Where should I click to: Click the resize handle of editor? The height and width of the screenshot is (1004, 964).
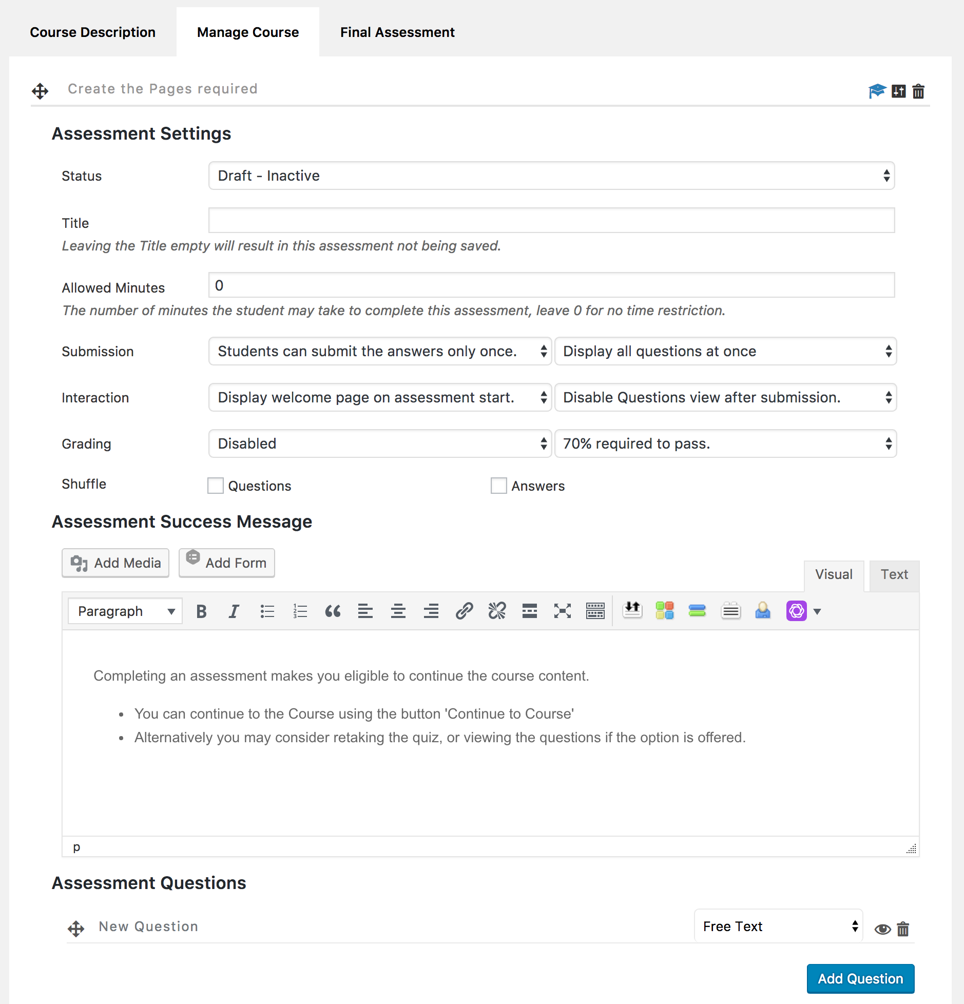click(x=912, y=849)
